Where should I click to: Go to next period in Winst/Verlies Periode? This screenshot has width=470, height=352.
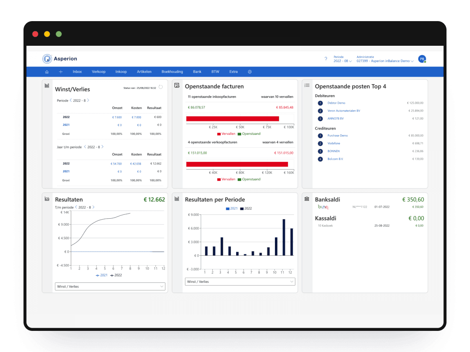88,101
